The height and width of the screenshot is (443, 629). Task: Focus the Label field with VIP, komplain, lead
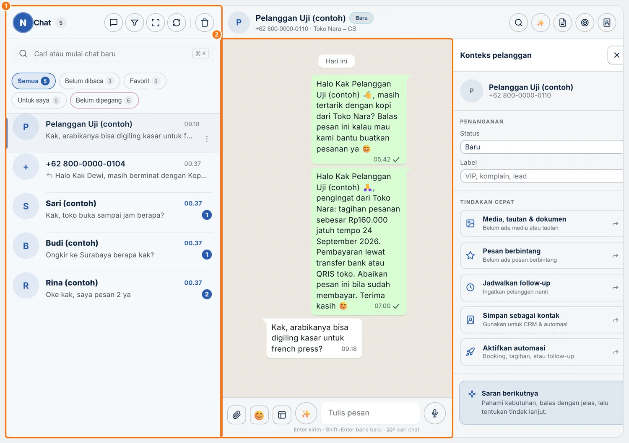[541, 176]
